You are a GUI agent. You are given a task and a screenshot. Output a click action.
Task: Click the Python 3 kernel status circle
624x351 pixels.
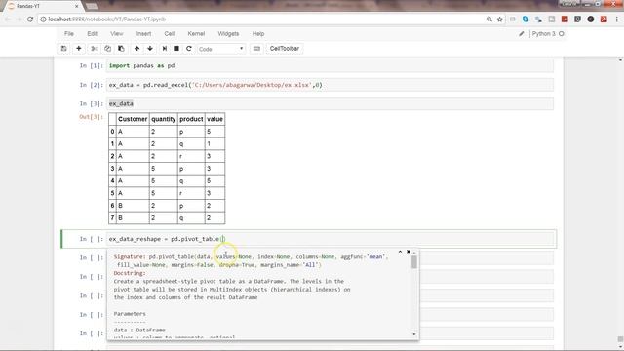[562, 34]
